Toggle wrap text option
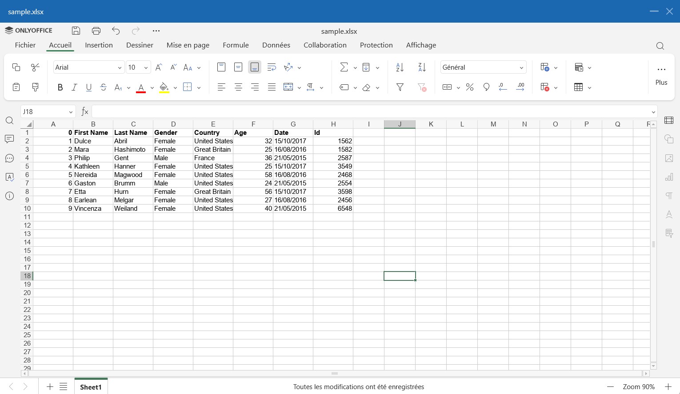This screenshot has width=680, height=394. click(272, 67)
